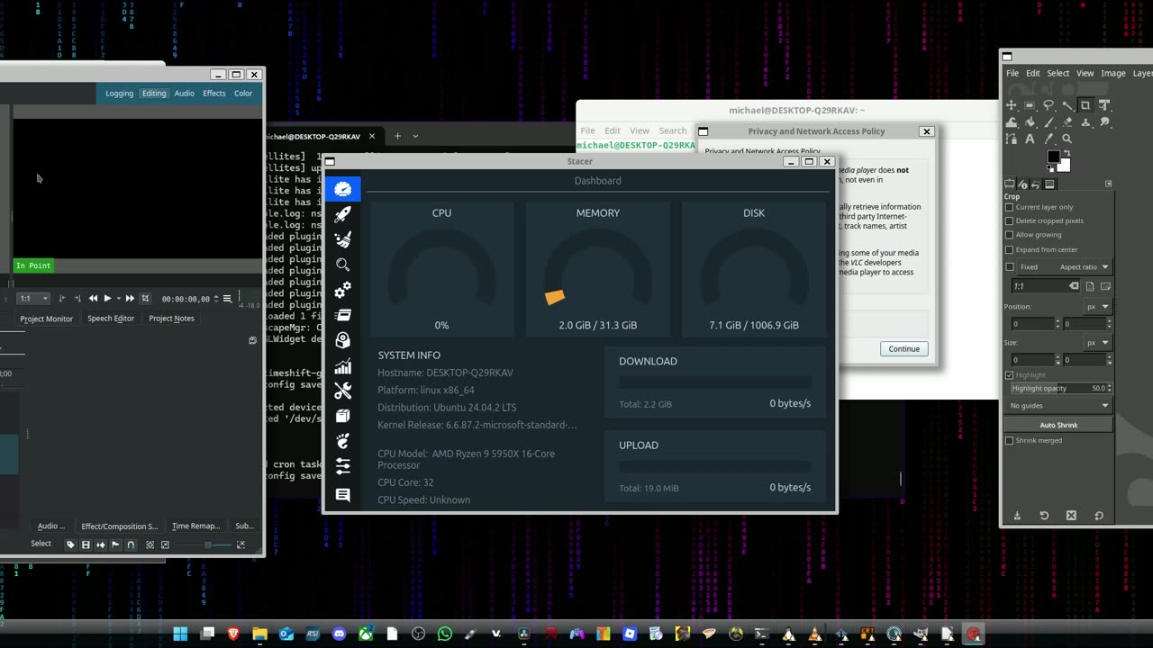This screenshot has width=1153, height=648.
Task: Click Auto Shrink button in GIMP
Action: coord(1058,425)
